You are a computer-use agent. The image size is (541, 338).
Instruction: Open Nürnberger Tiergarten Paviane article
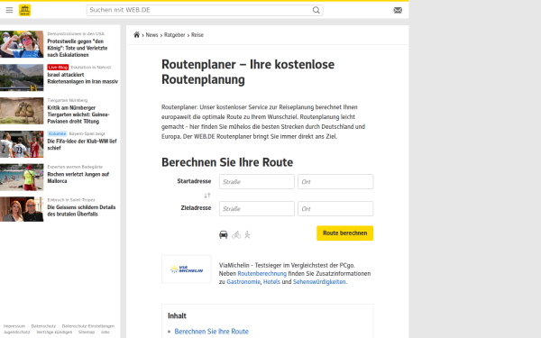[x=78, y=114]
